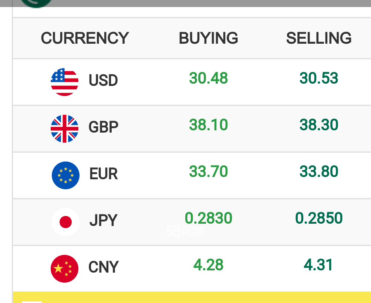The width and height of the screenshot is (371, 303).
Task: Click the USD currency label
Action: click(x=103, y=80)
